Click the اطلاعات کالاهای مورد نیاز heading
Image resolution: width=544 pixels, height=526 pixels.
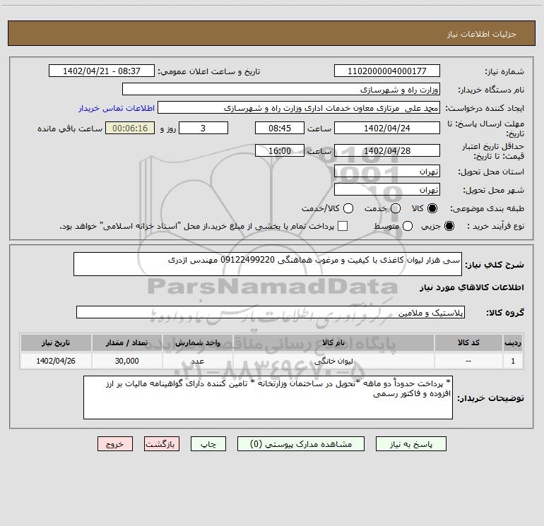[472, 287]
